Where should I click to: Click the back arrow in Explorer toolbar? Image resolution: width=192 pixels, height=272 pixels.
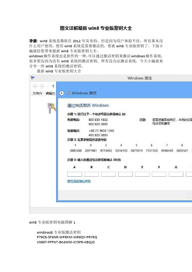(x=35, y=86)
